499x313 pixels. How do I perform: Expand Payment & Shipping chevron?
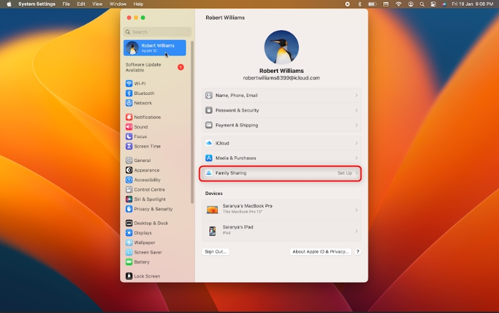(356, 125)
